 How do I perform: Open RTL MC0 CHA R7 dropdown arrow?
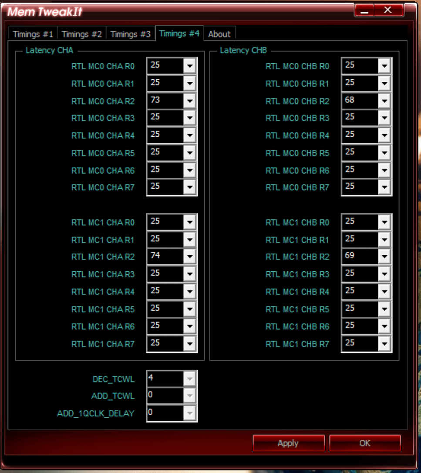[x=190, y=187]
